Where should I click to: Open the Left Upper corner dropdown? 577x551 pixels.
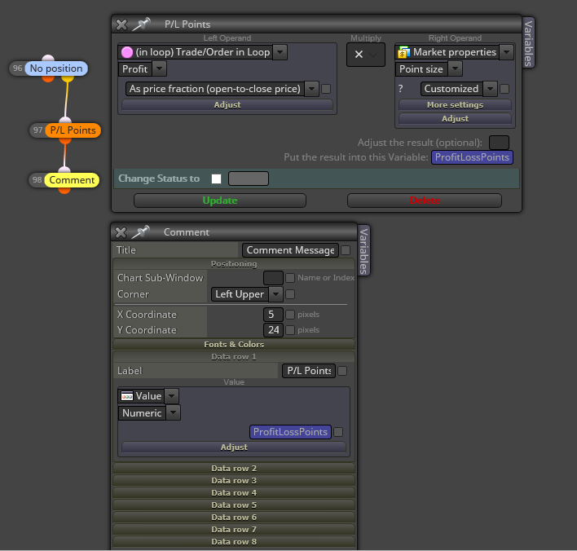click(x=276, y=294)
